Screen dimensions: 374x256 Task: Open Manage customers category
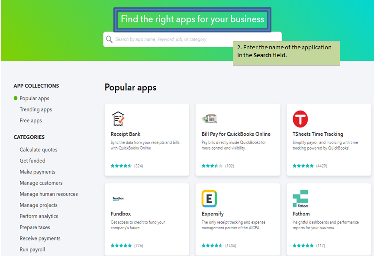pyautogui.click(x=41, y=183)
